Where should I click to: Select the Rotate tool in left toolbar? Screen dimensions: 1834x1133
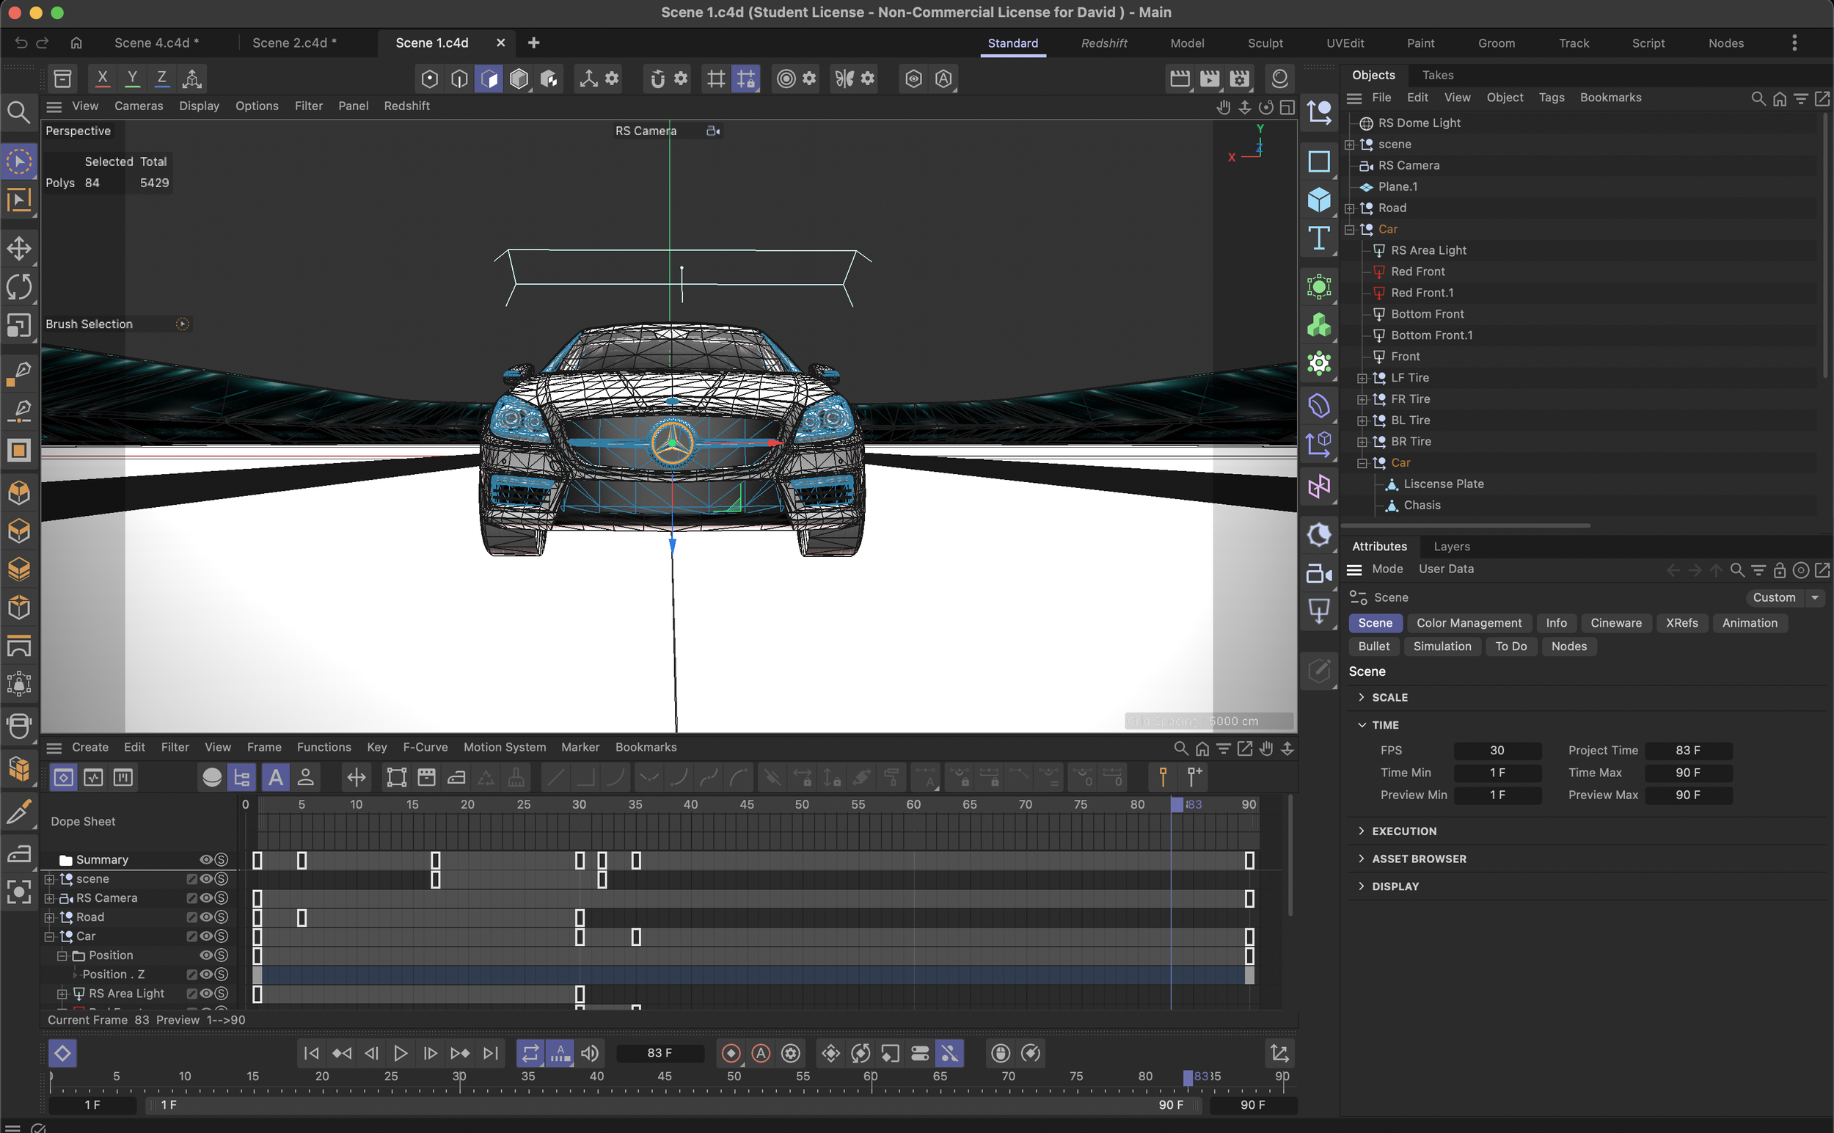point(20,286)
